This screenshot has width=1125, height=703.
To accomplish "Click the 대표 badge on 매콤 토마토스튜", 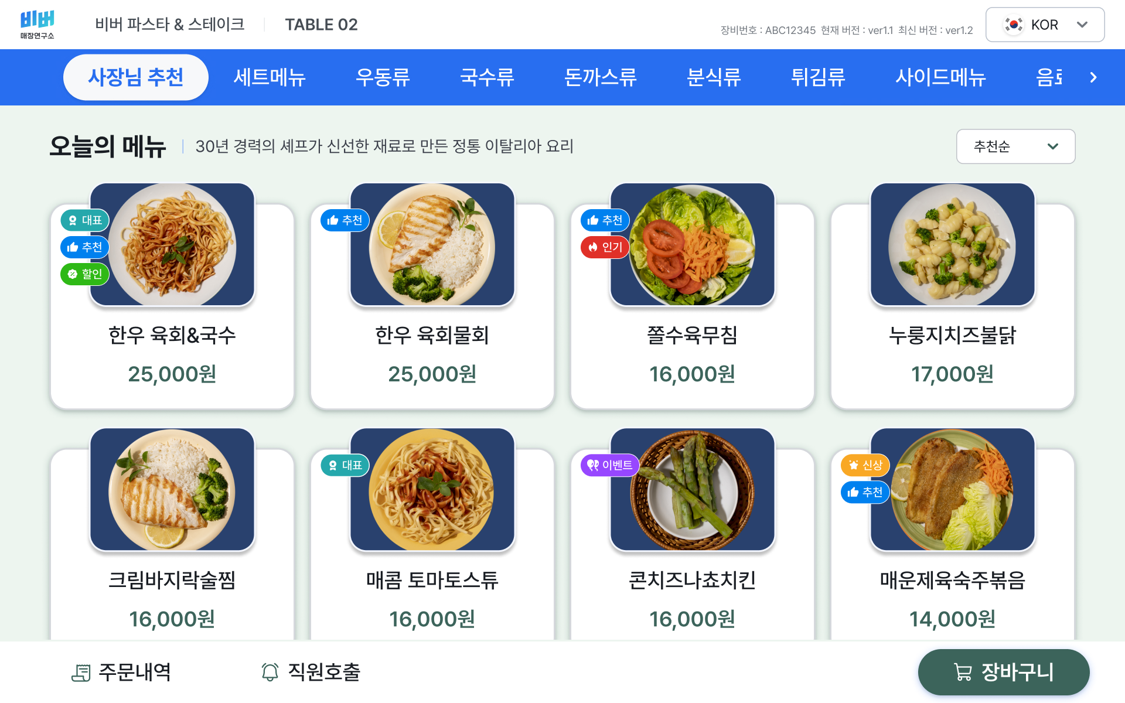I will point(345,465).
